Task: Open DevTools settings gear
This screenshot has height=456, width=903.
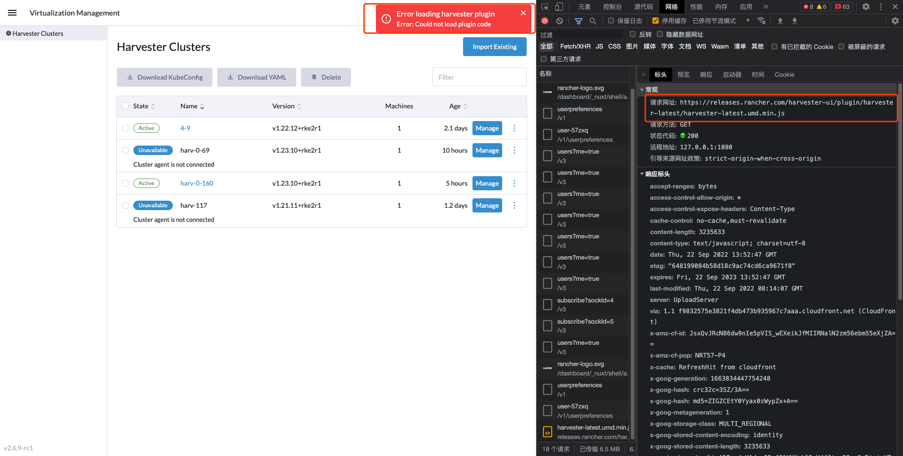Action: pos(866,7)
